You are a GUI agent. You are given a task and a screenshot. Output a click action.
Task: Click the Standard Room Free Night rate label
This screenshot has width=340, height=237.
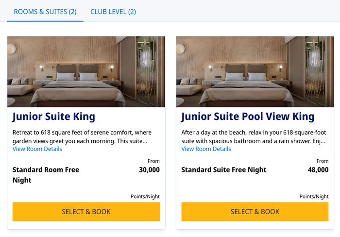pos(46,175)
